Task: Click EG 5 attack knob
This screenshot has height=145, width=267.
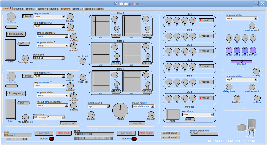Action: tap(169, 82)
